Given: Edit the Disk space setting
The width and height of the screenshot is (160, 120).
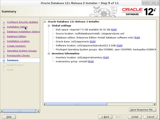Looking at the screenshot, I should (x=114, y=30).
